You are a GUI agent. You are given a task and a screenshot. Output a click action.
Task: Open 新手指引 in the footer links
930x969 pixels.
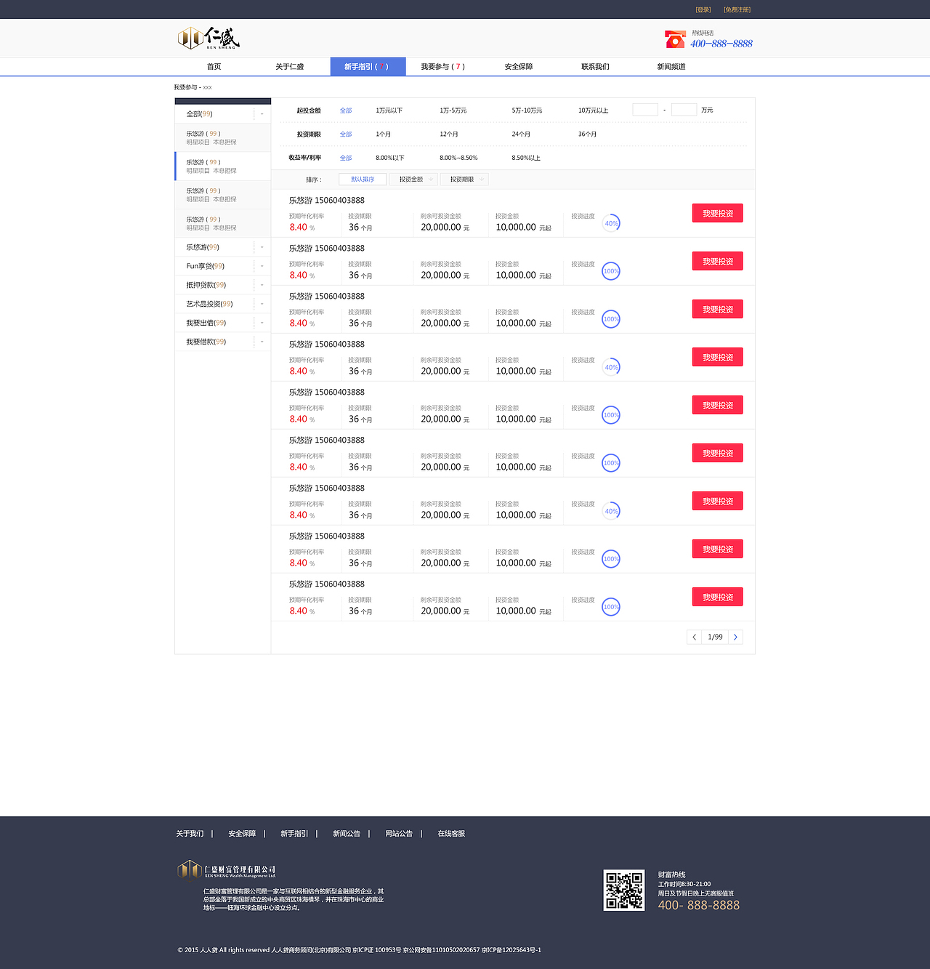pos(294,834)
